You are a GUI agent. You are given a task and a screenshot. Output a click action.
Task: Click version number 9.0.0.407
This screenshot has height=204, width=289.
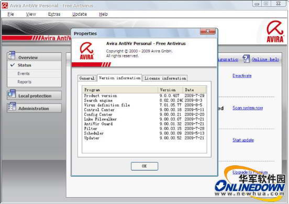tap(170, 96)
